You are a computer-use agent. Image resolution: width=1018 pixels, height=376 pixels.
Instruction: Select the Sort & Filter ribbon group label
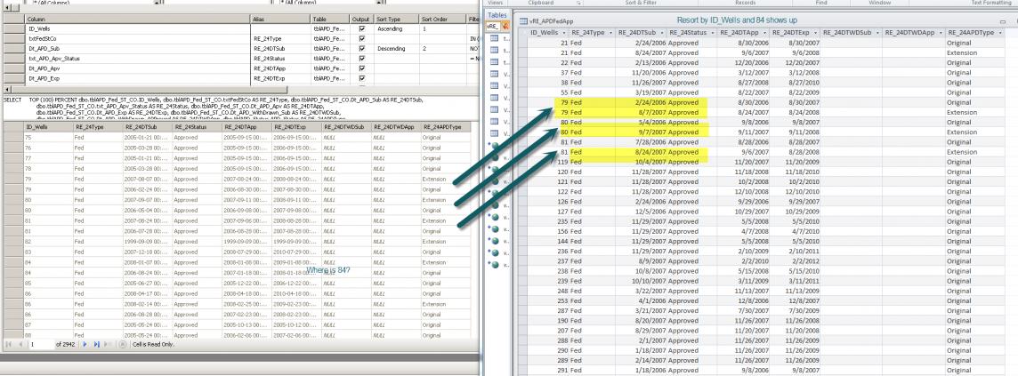[642, 4]
